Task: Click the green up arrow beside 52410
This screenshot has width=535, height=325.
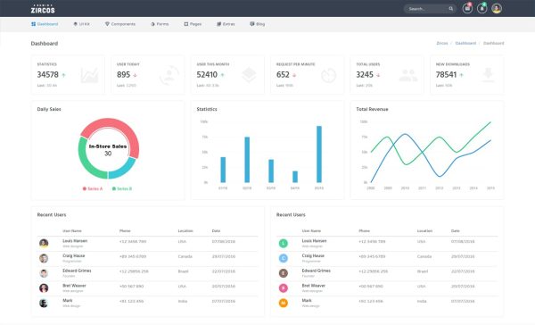Action: click(x=222, y=75)
